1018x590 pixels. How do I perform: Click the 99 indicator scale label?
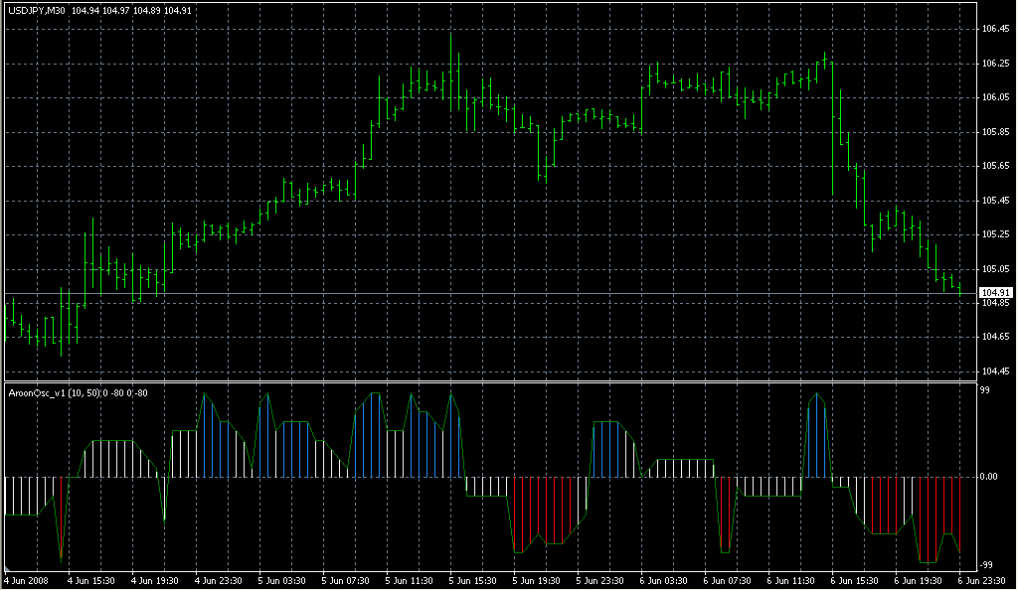pos(985,390)
